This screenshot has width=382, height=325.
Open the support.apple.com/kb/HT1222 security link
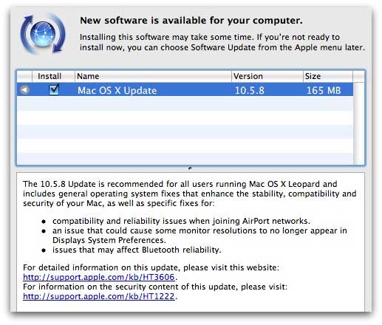click(99, 296)
